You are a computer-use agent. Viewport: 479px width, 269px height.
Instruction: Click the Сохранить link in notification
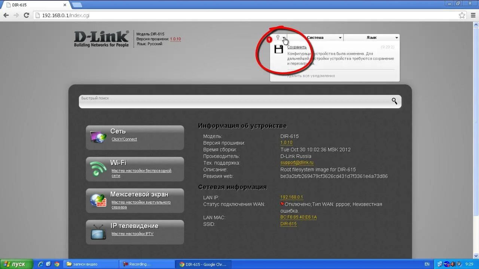coord(297,47)
